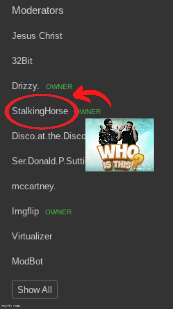Open the ModBot moderator profile

coord(27,261)
